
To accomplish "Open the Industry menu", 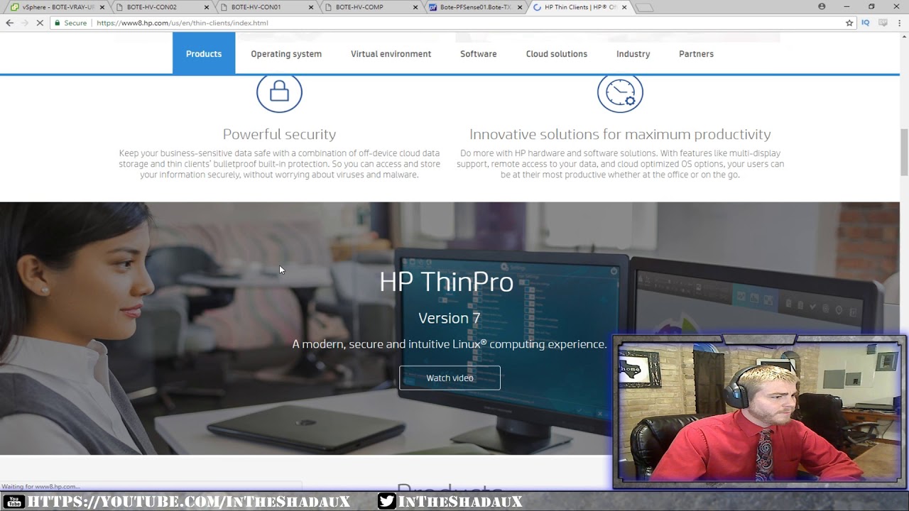I will pos(633,54).
